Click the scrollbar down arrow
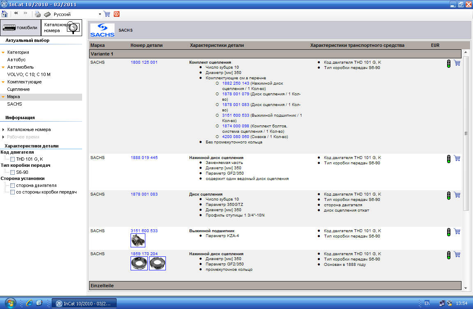 [466, 288]
